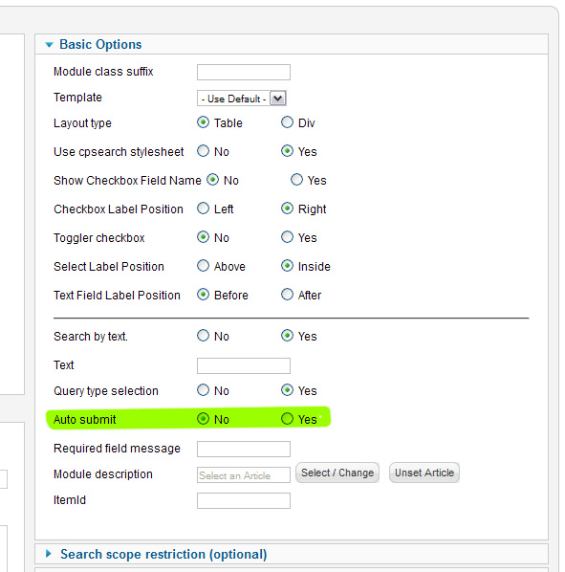Open the Template dropdown list
This screenshot has height=572, width=565.
coord(242,99)
